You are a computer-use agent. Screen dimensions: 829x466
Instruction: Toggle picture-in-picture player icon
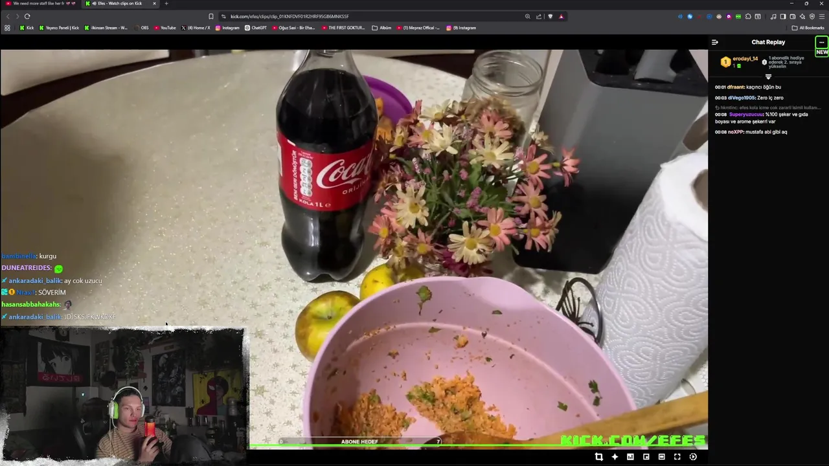[x=646, y=457]
